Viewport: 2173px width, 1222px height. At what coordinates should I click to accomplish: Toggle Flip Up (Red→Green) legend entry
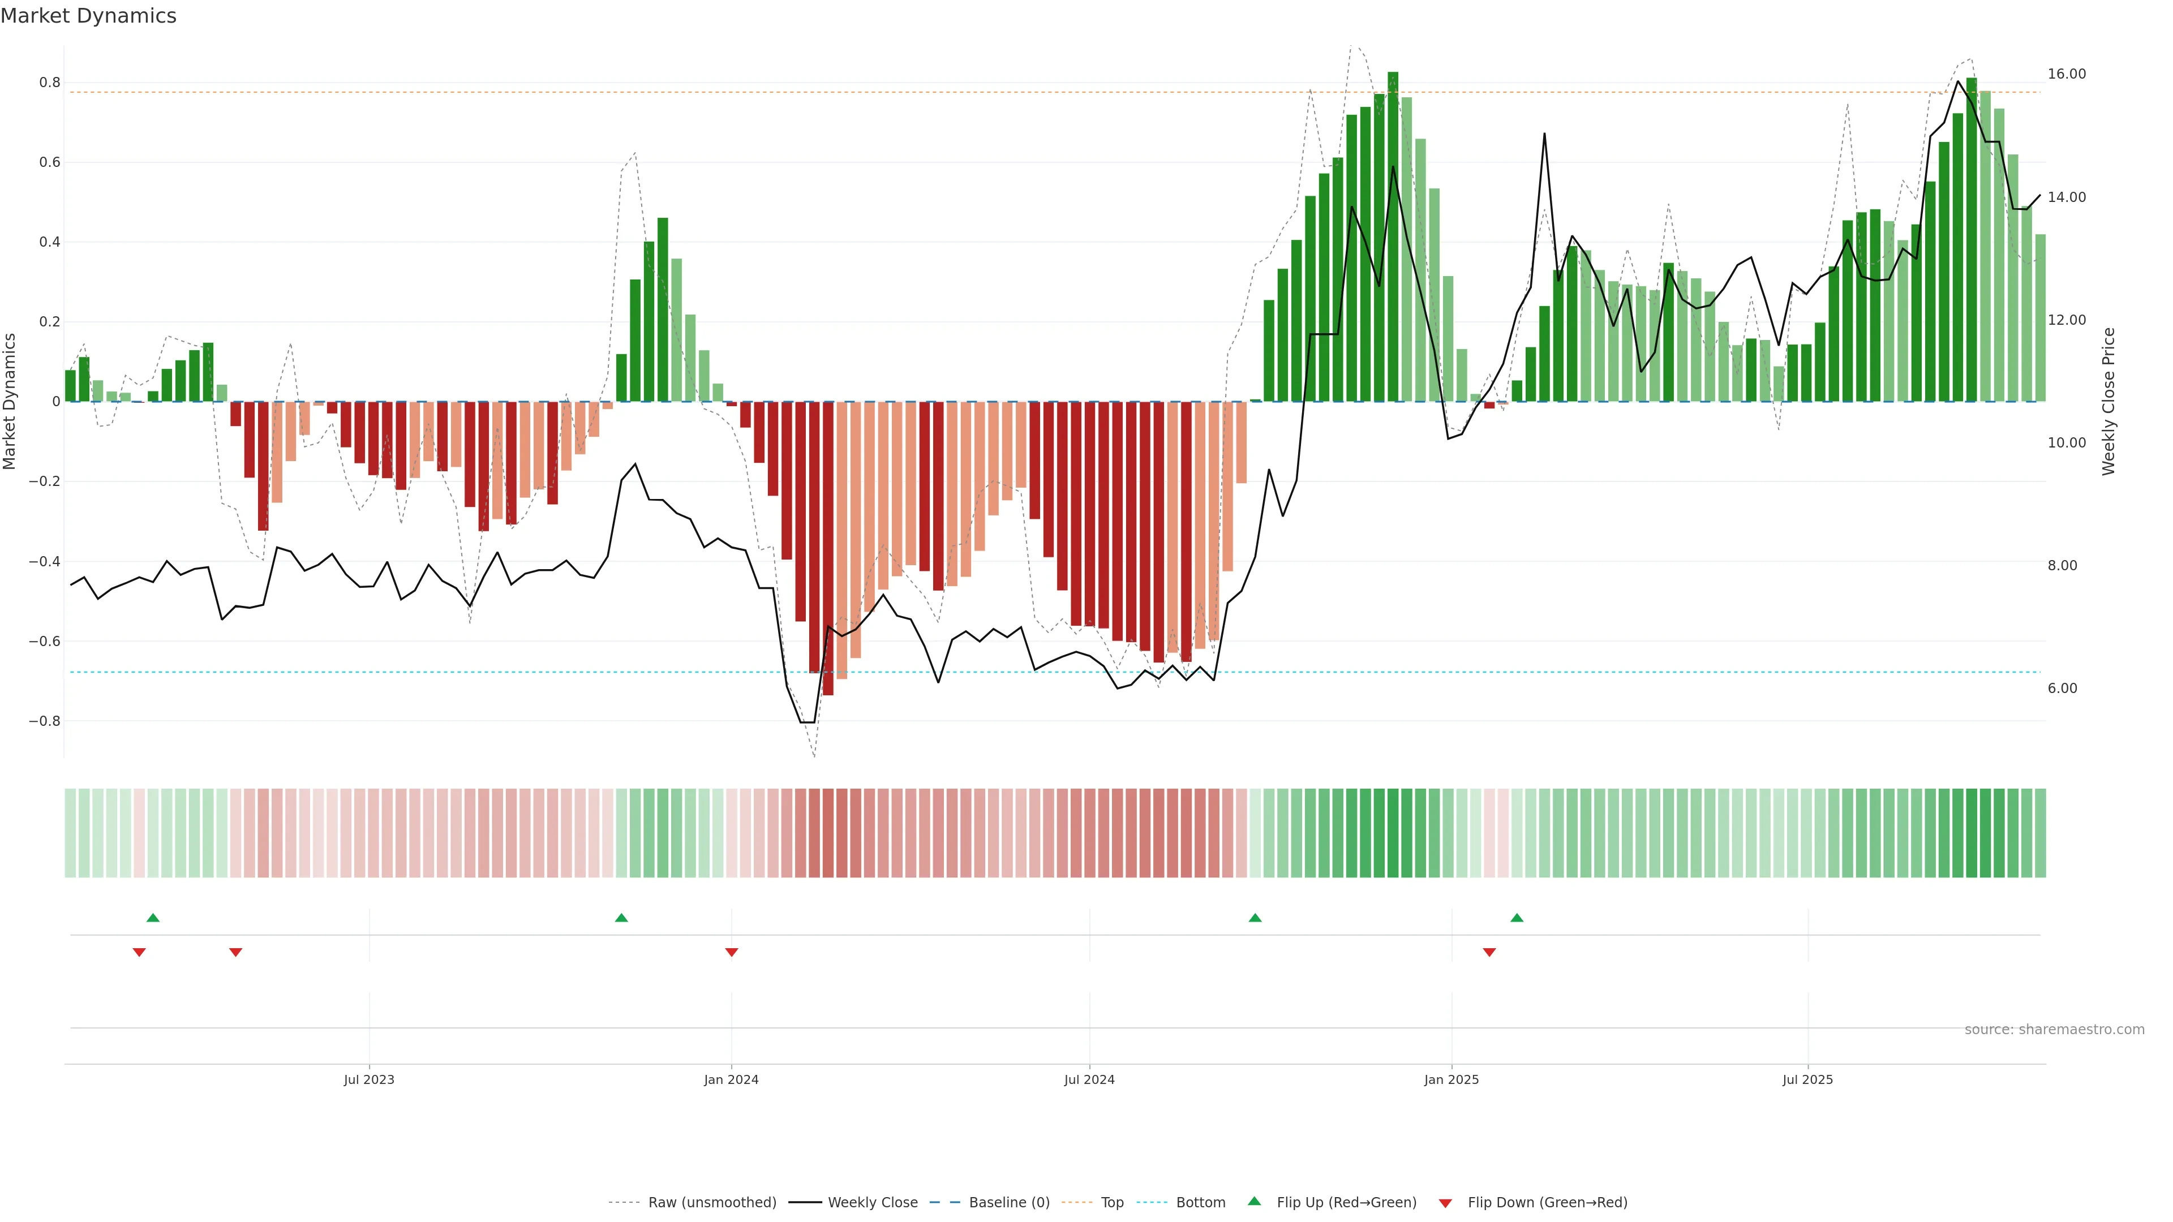pyautogui.click(x=1346, y=1203)
